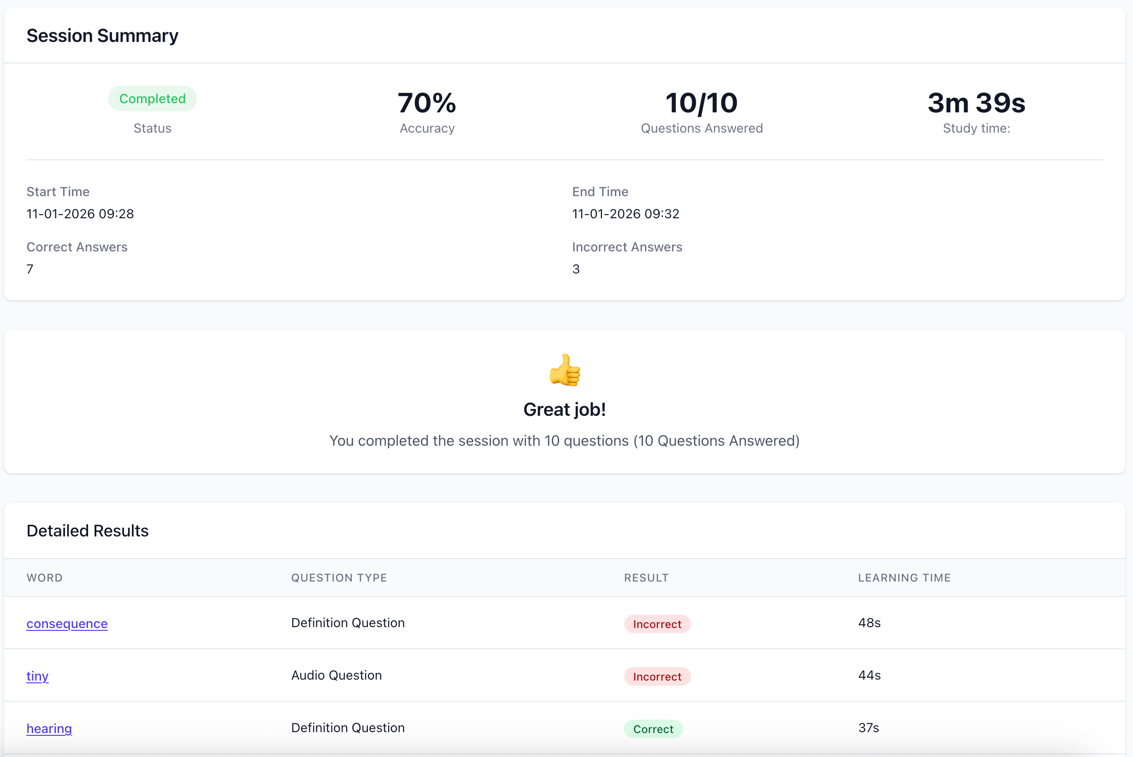
Task: Click the Session Summary heading
Action: point(102,36)
